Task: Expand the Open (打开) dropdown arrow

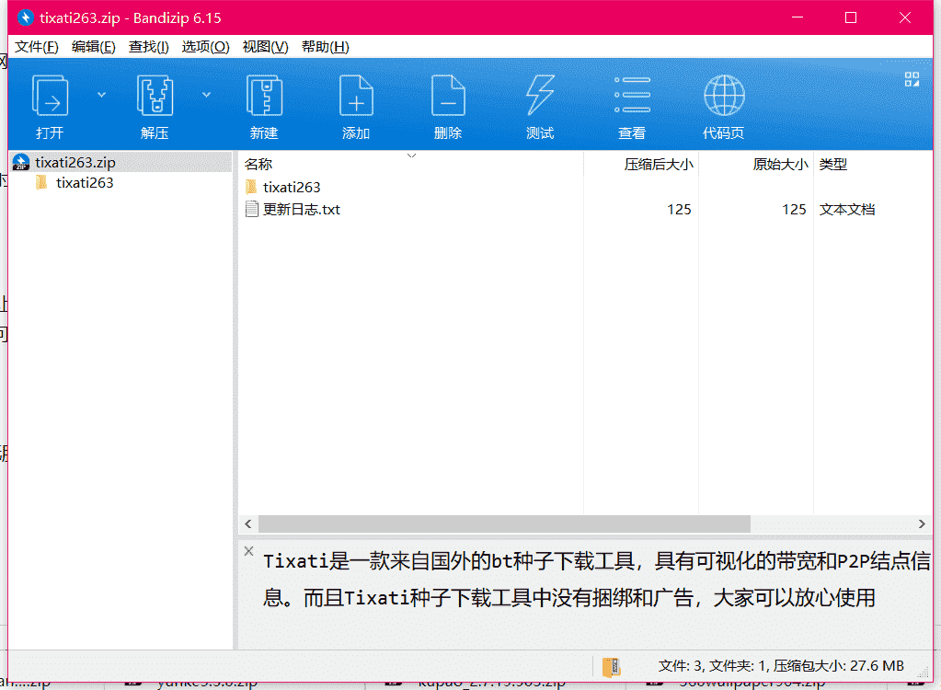Action: pos(101,95)
